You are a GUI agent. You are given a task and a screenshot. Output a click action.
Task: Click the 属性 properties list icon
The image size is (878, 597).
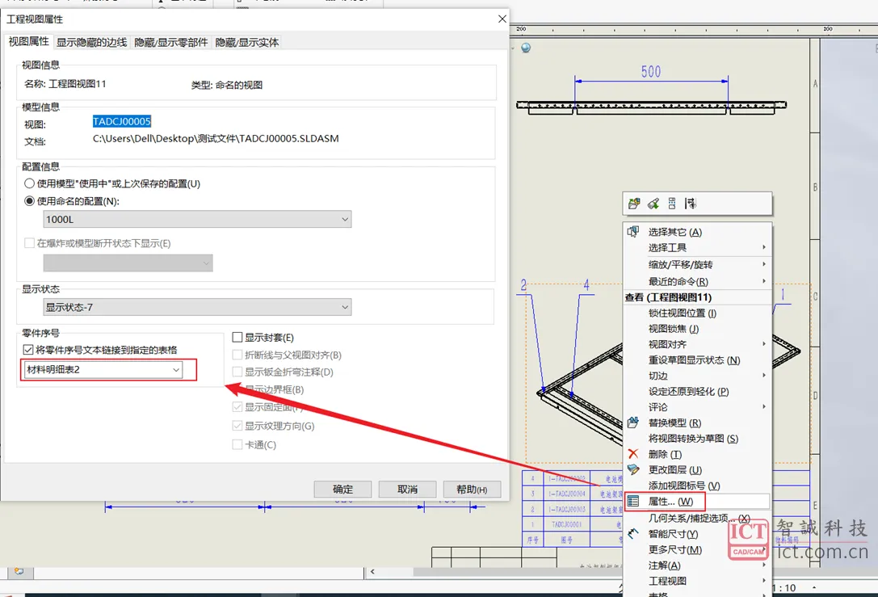633,501
